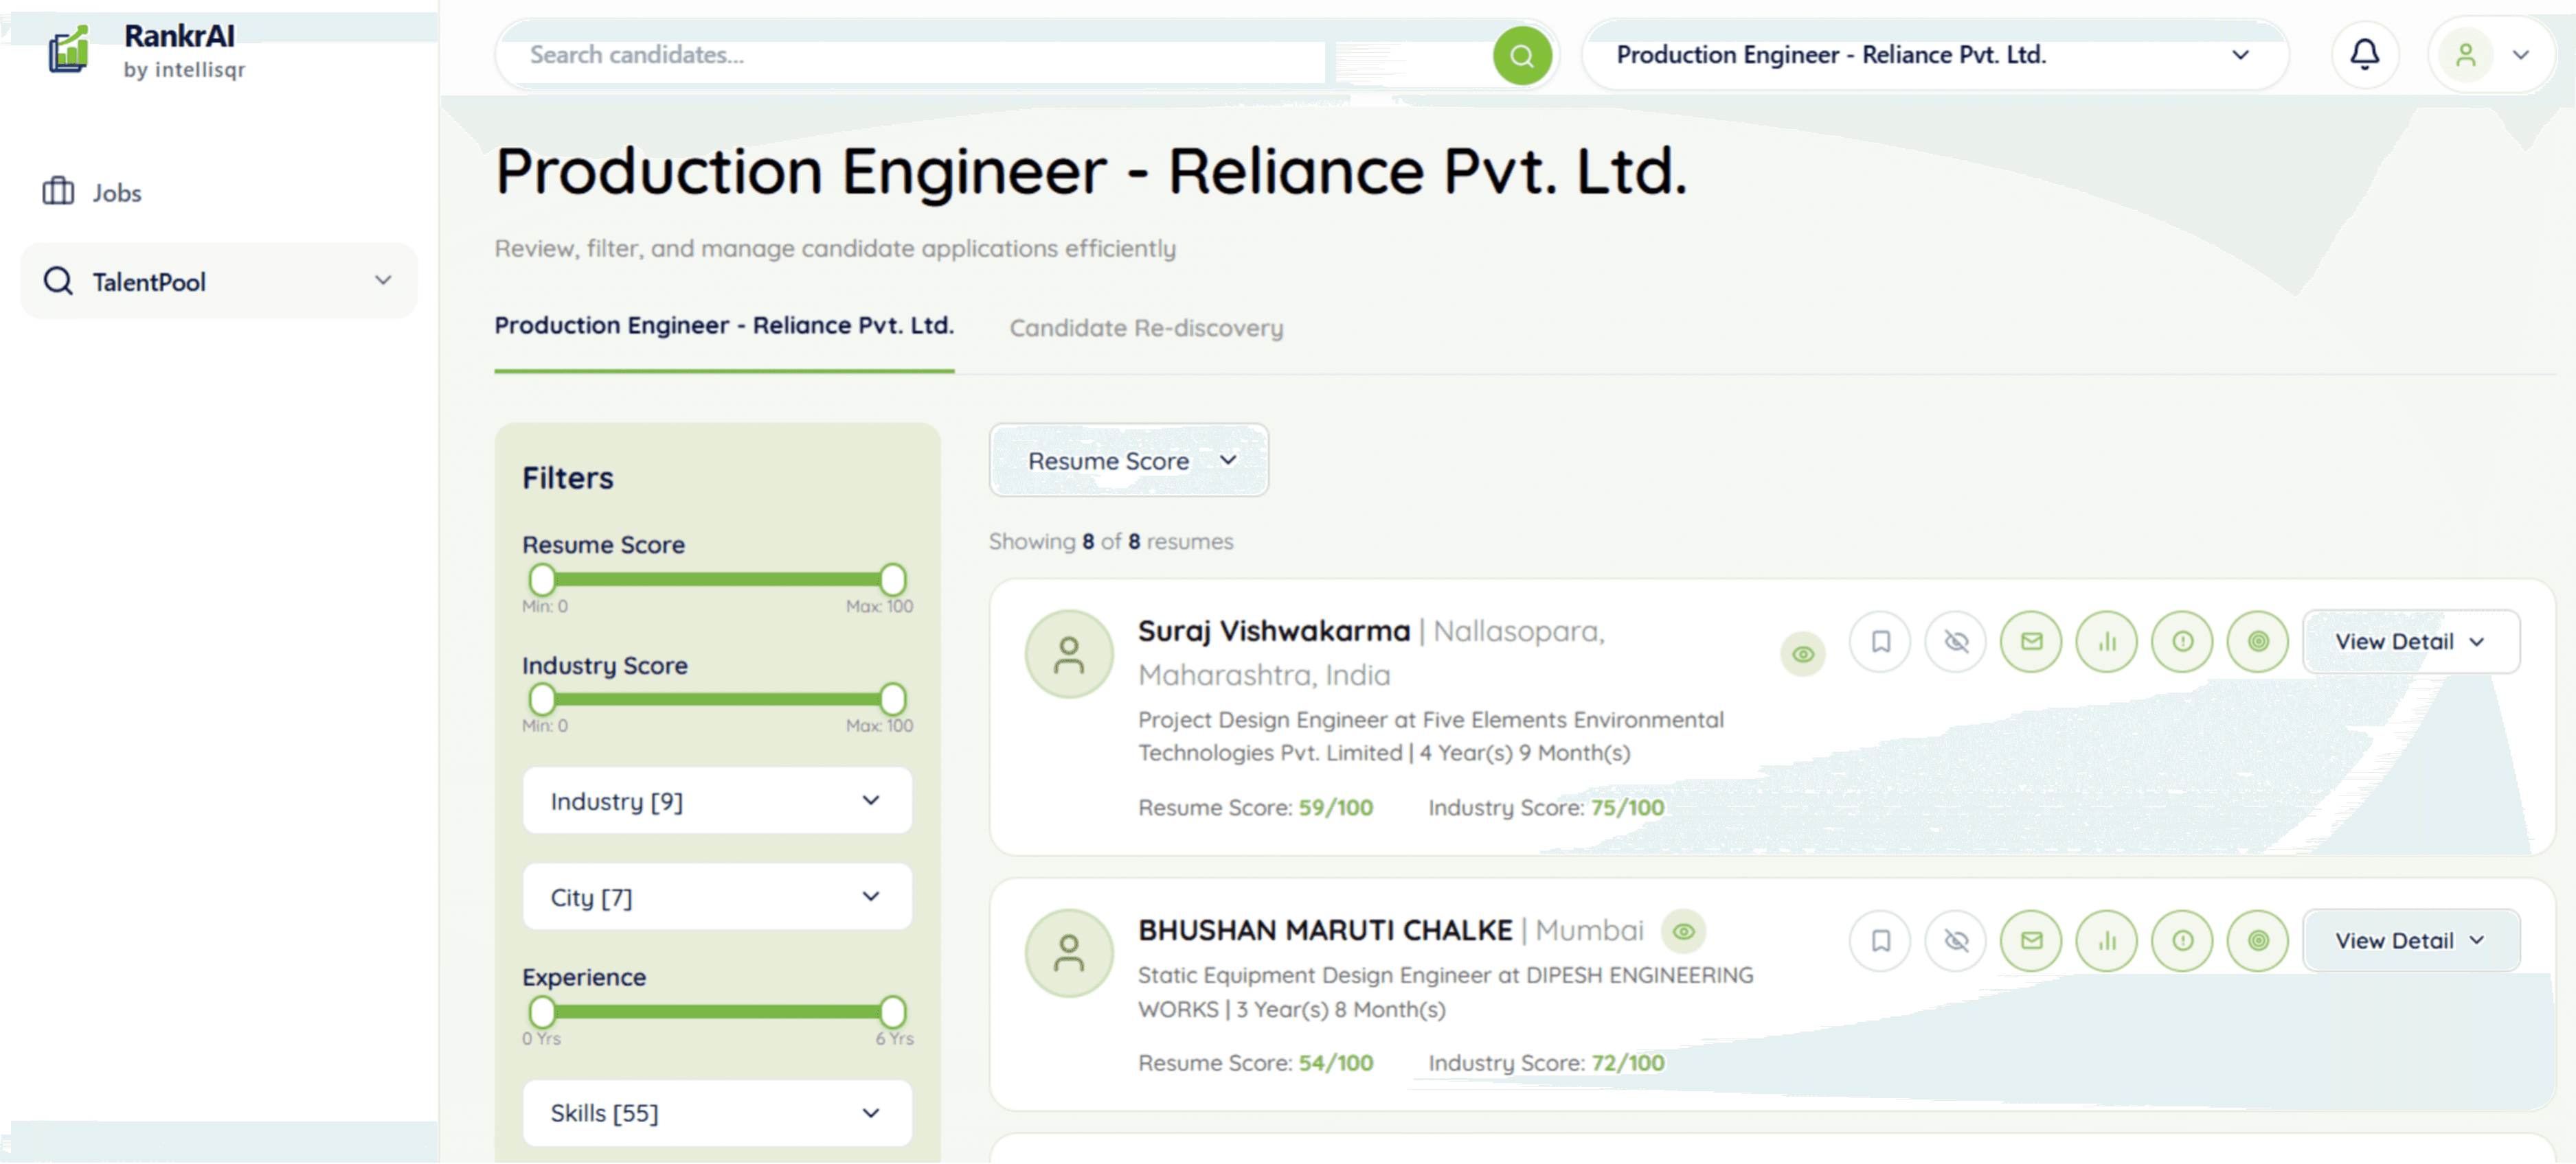Click the Experience 6 Yrs slider handle
Viewport: 2576px width, 1164px height.
892,1011
